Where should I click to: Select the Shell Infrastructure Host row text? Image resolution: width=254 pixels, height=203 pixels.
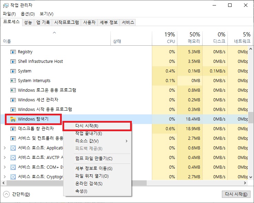click(40, 61)
